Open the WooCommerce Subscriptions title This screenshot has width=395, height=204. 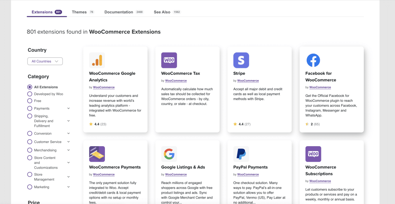coord(321,170)
